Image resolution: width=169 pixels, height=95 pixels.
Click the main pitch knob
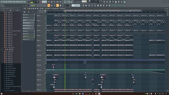(x=28, y=5)
